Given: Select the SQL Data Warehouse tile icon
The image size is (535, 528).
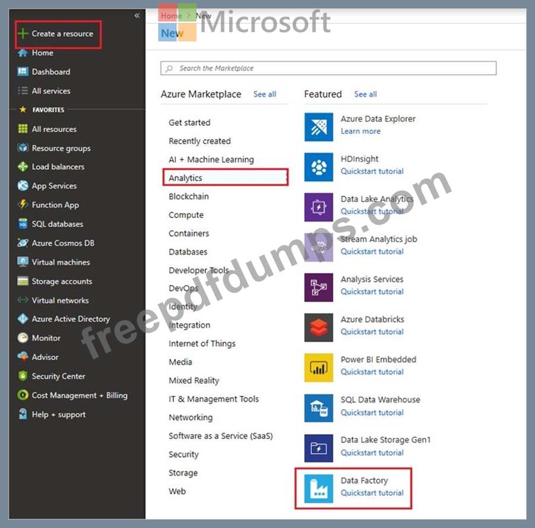Looking at the screenshot, I should [x=319, y=408].
